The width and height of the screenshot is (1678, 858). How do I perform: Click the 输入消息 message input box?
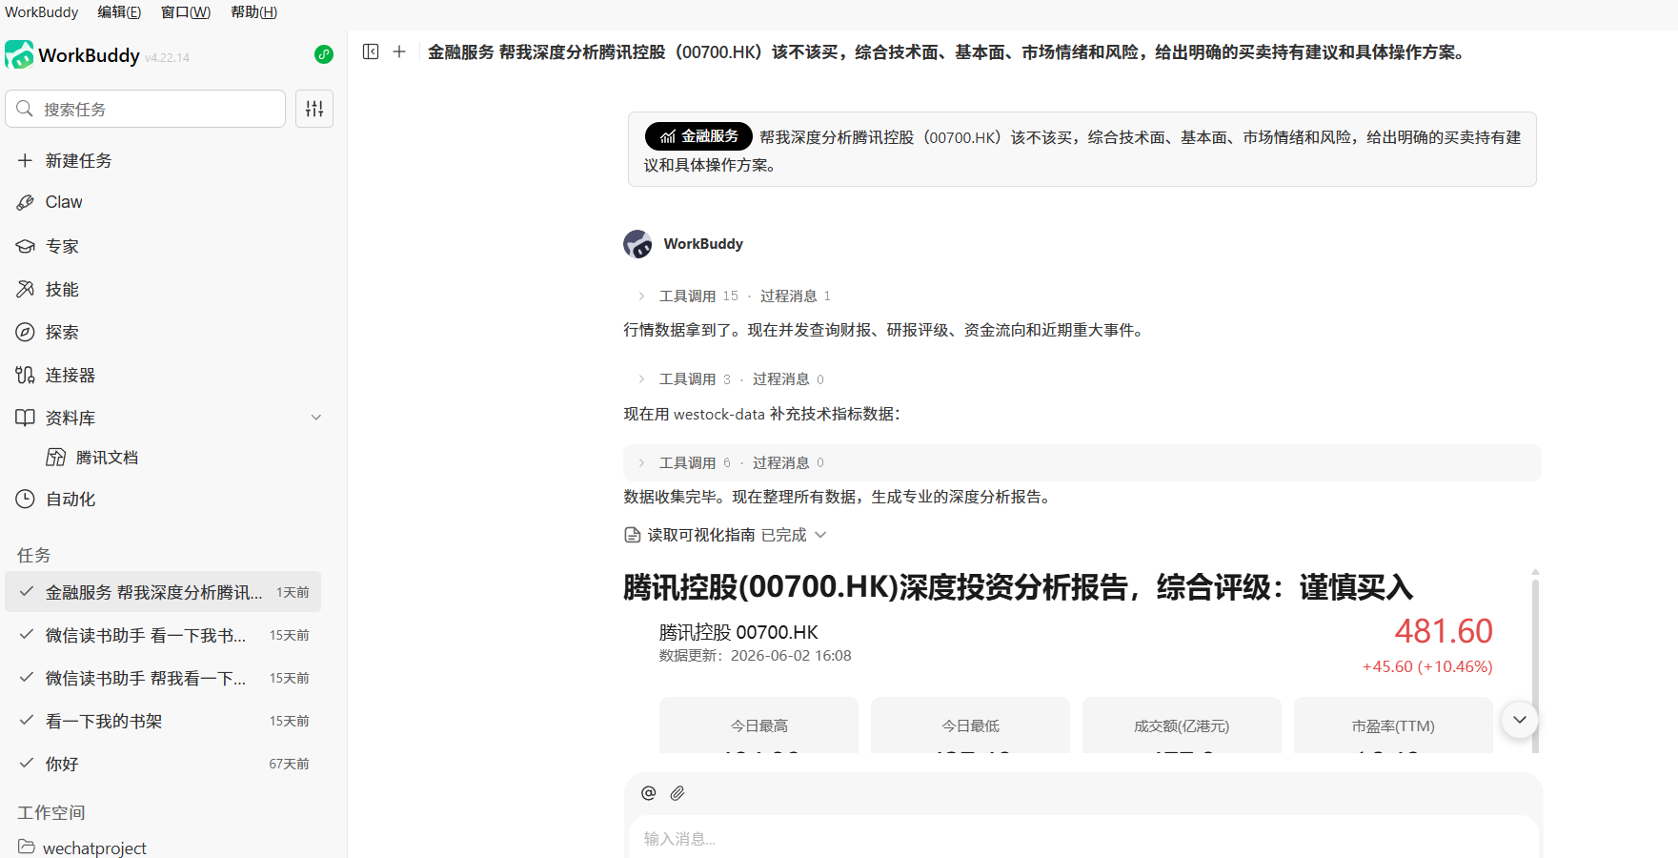click(x=1082, y=838)
